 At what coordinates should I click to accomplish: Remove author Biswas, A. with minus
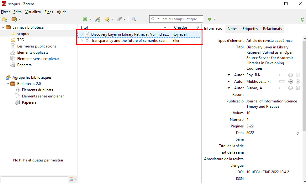[291, 88]
